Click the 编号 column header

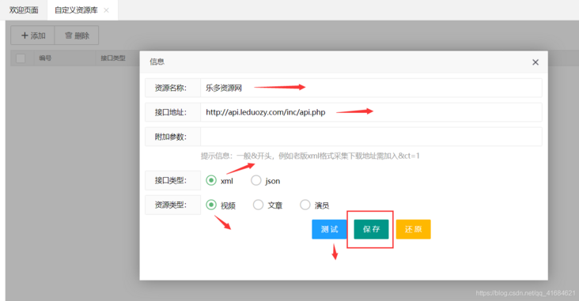click(x=45, y=58)
